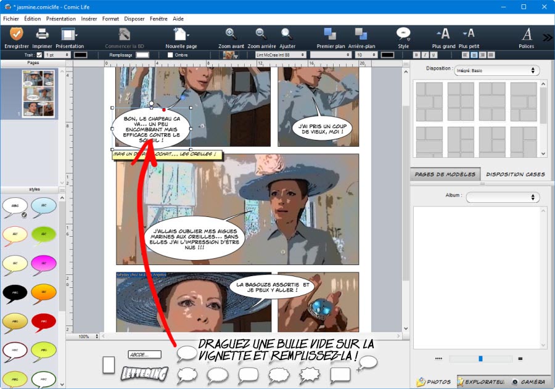Viewport: 555px width, 389px height.
Task: Align text right
Action: pyautogui.click(x=482, y=55)
